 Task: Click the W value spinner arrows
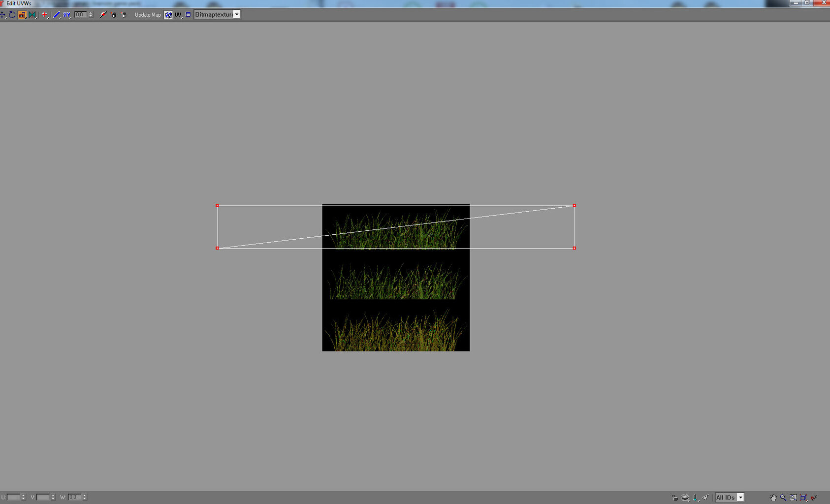click(85, 497)
